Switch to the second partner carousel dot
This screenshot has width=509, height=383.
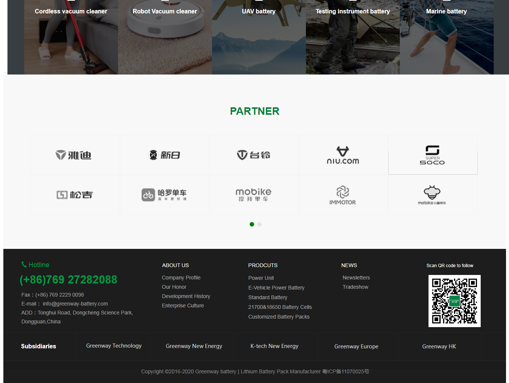coord(259,224)
